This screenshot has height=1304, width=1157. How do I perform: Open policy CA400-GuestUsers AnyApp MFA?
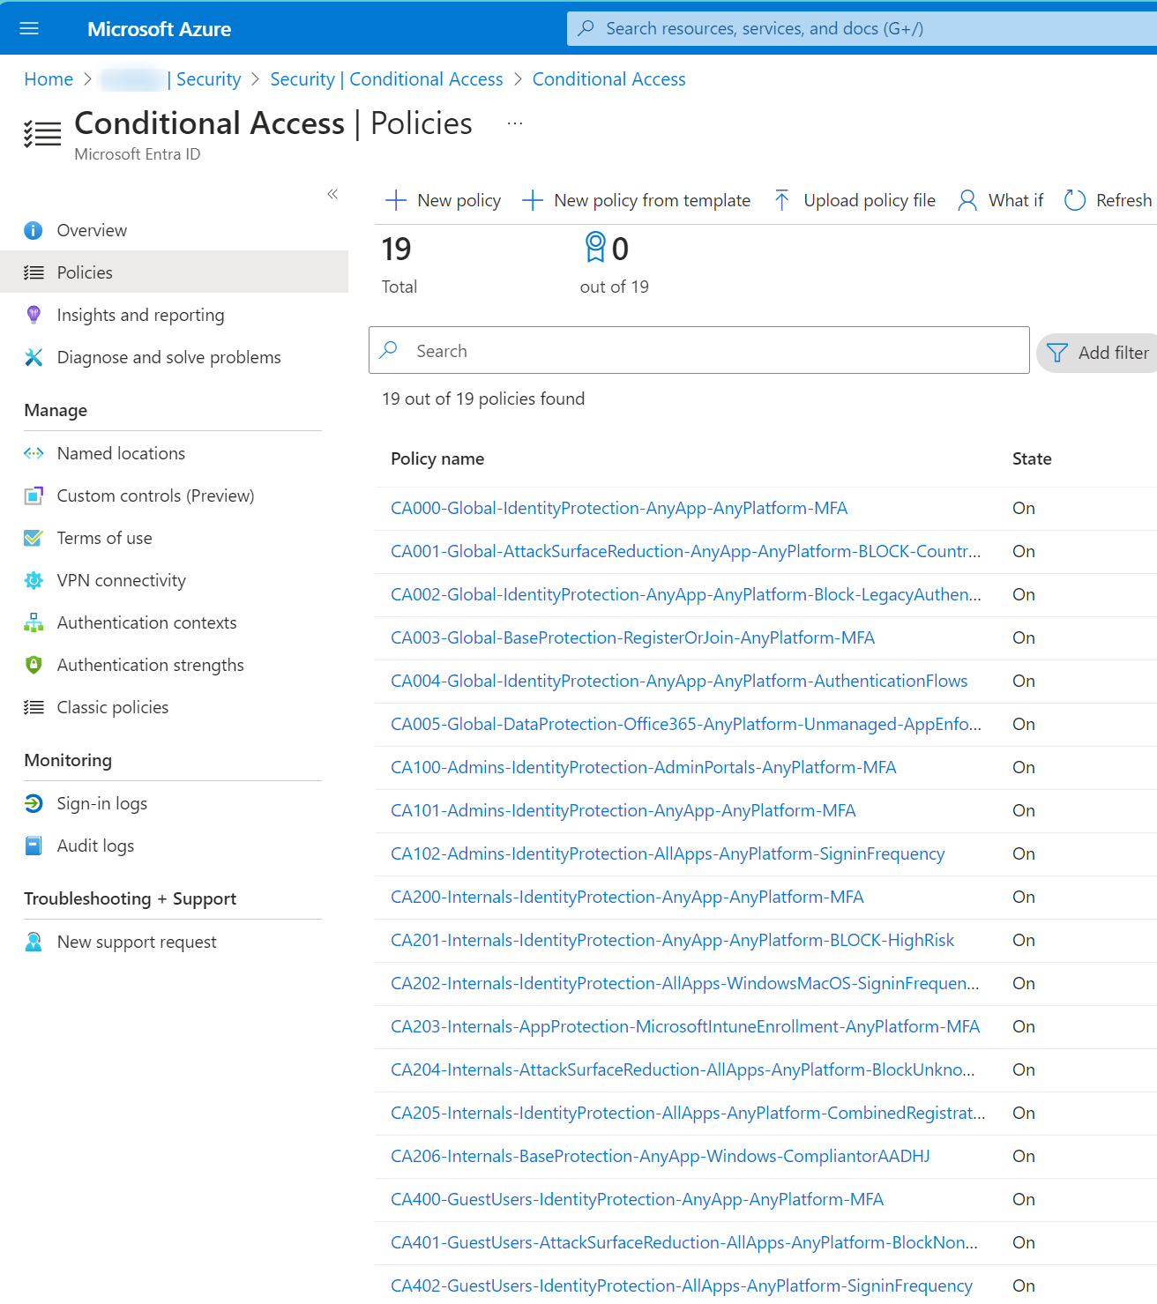(x=638, y=1199)
